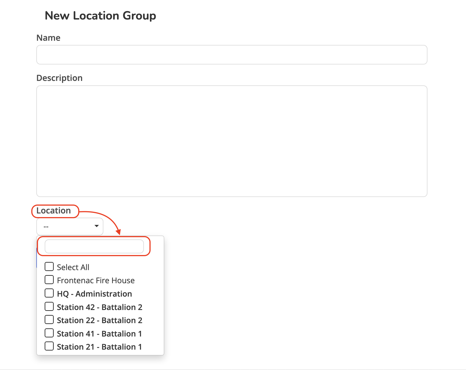
Task: Click the 'HQ - Administration' option text
Action: [94, 294]
